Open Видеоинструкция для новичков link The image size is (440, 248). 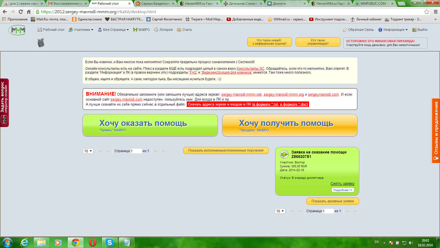coord(227,72)
